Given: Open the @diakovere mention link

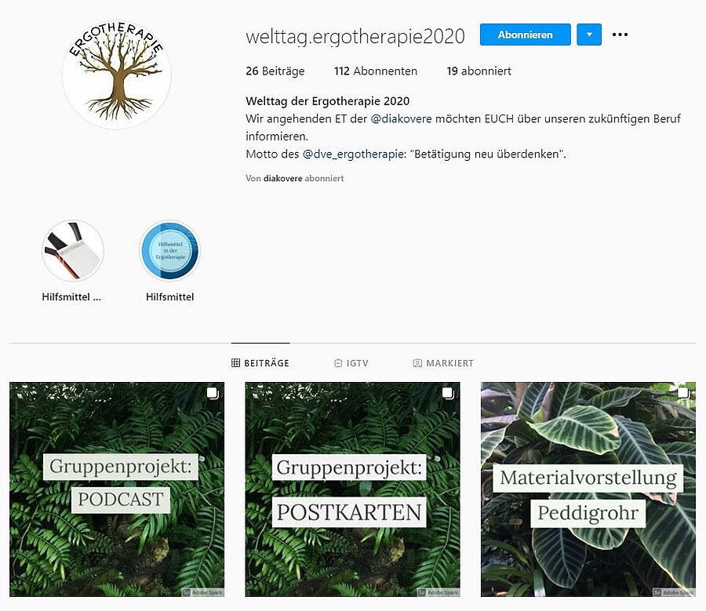Looking at the screenshot, I should pyautogui.click(x=401, y=119).
